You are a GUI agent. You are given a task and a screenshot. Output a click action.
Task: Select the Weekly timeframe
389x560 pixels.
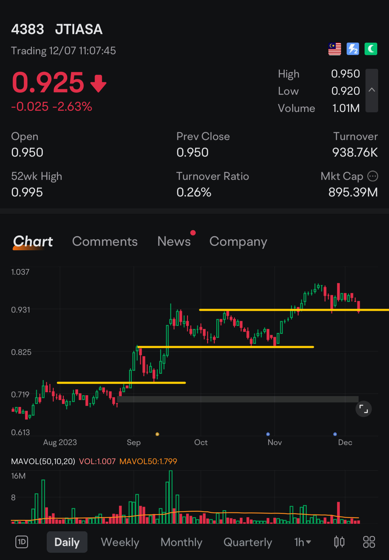[120, 542]
